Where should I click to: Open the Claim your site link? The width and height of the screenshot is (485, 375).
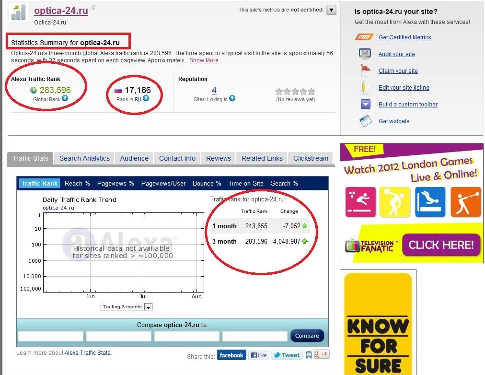click(398, 71)
